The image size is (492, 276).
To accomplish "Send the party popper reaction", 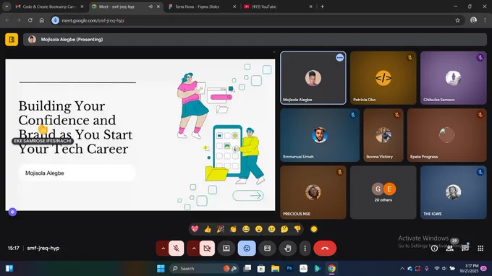I will [220, 229].
